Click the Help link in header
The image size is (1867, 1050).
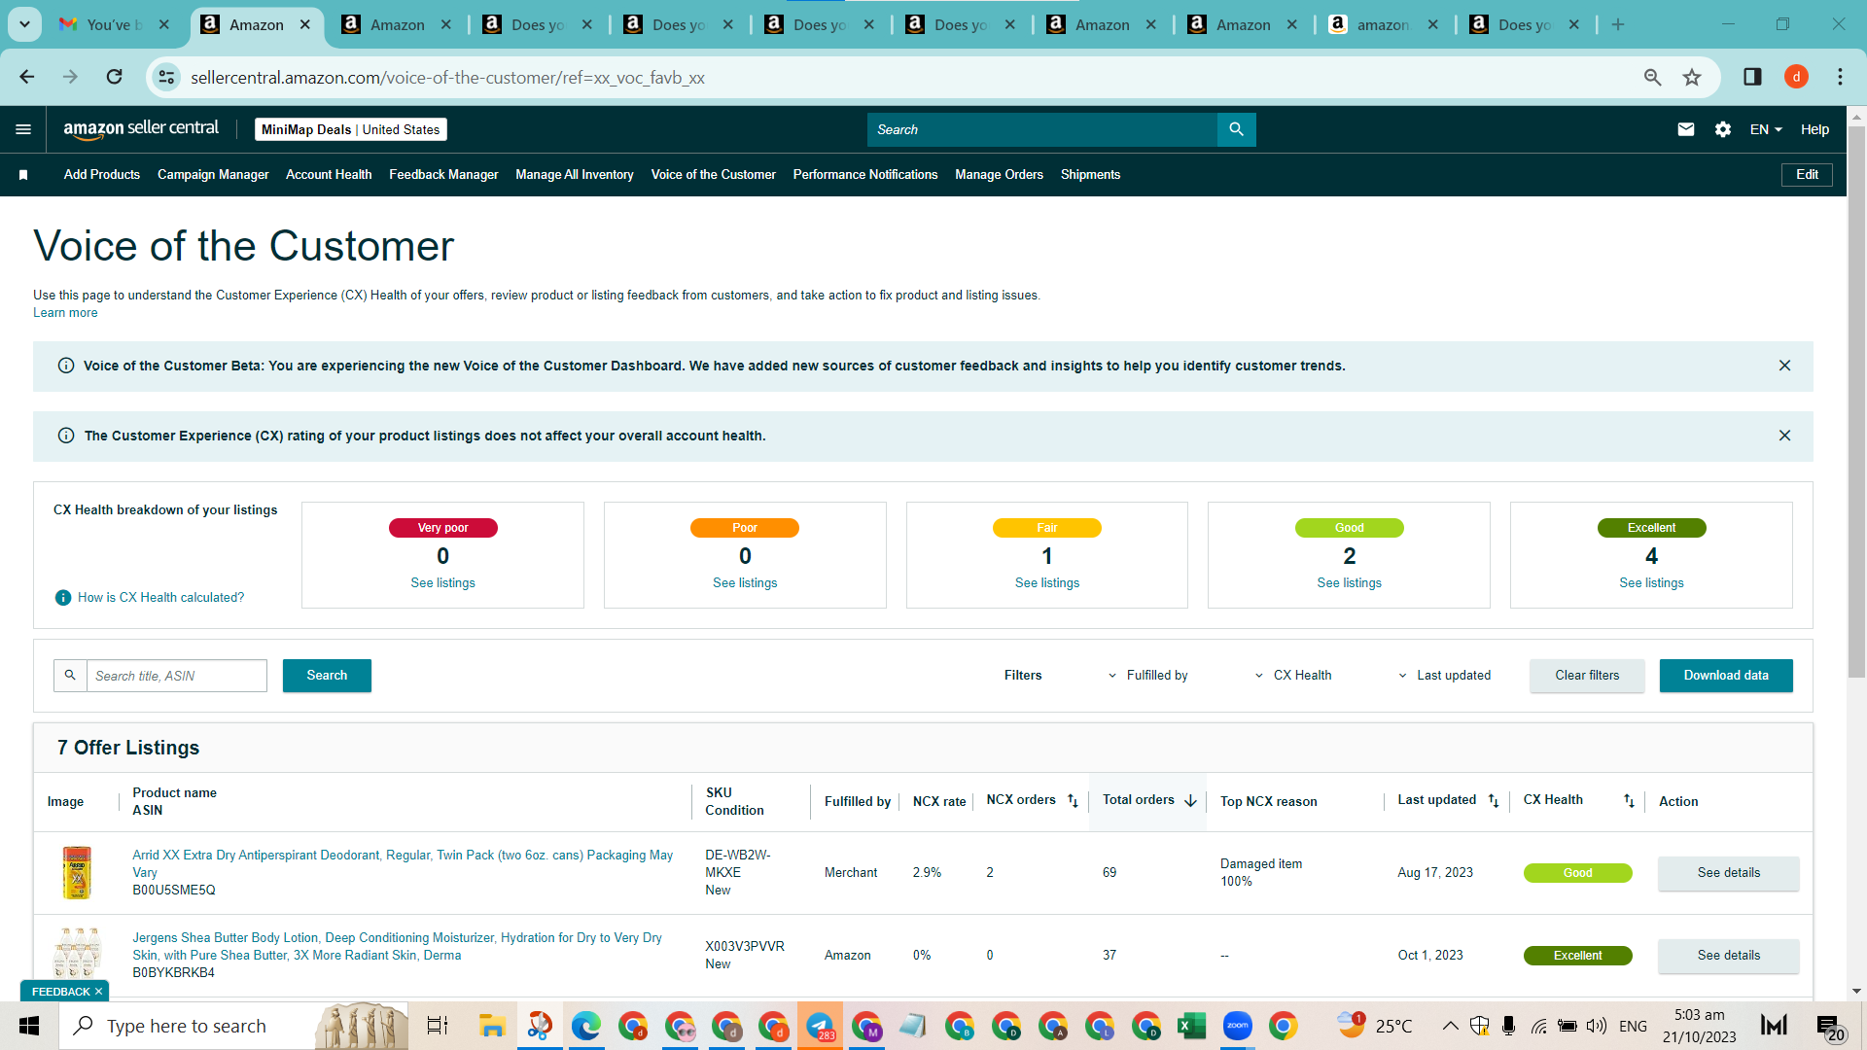click(1814, 129)
